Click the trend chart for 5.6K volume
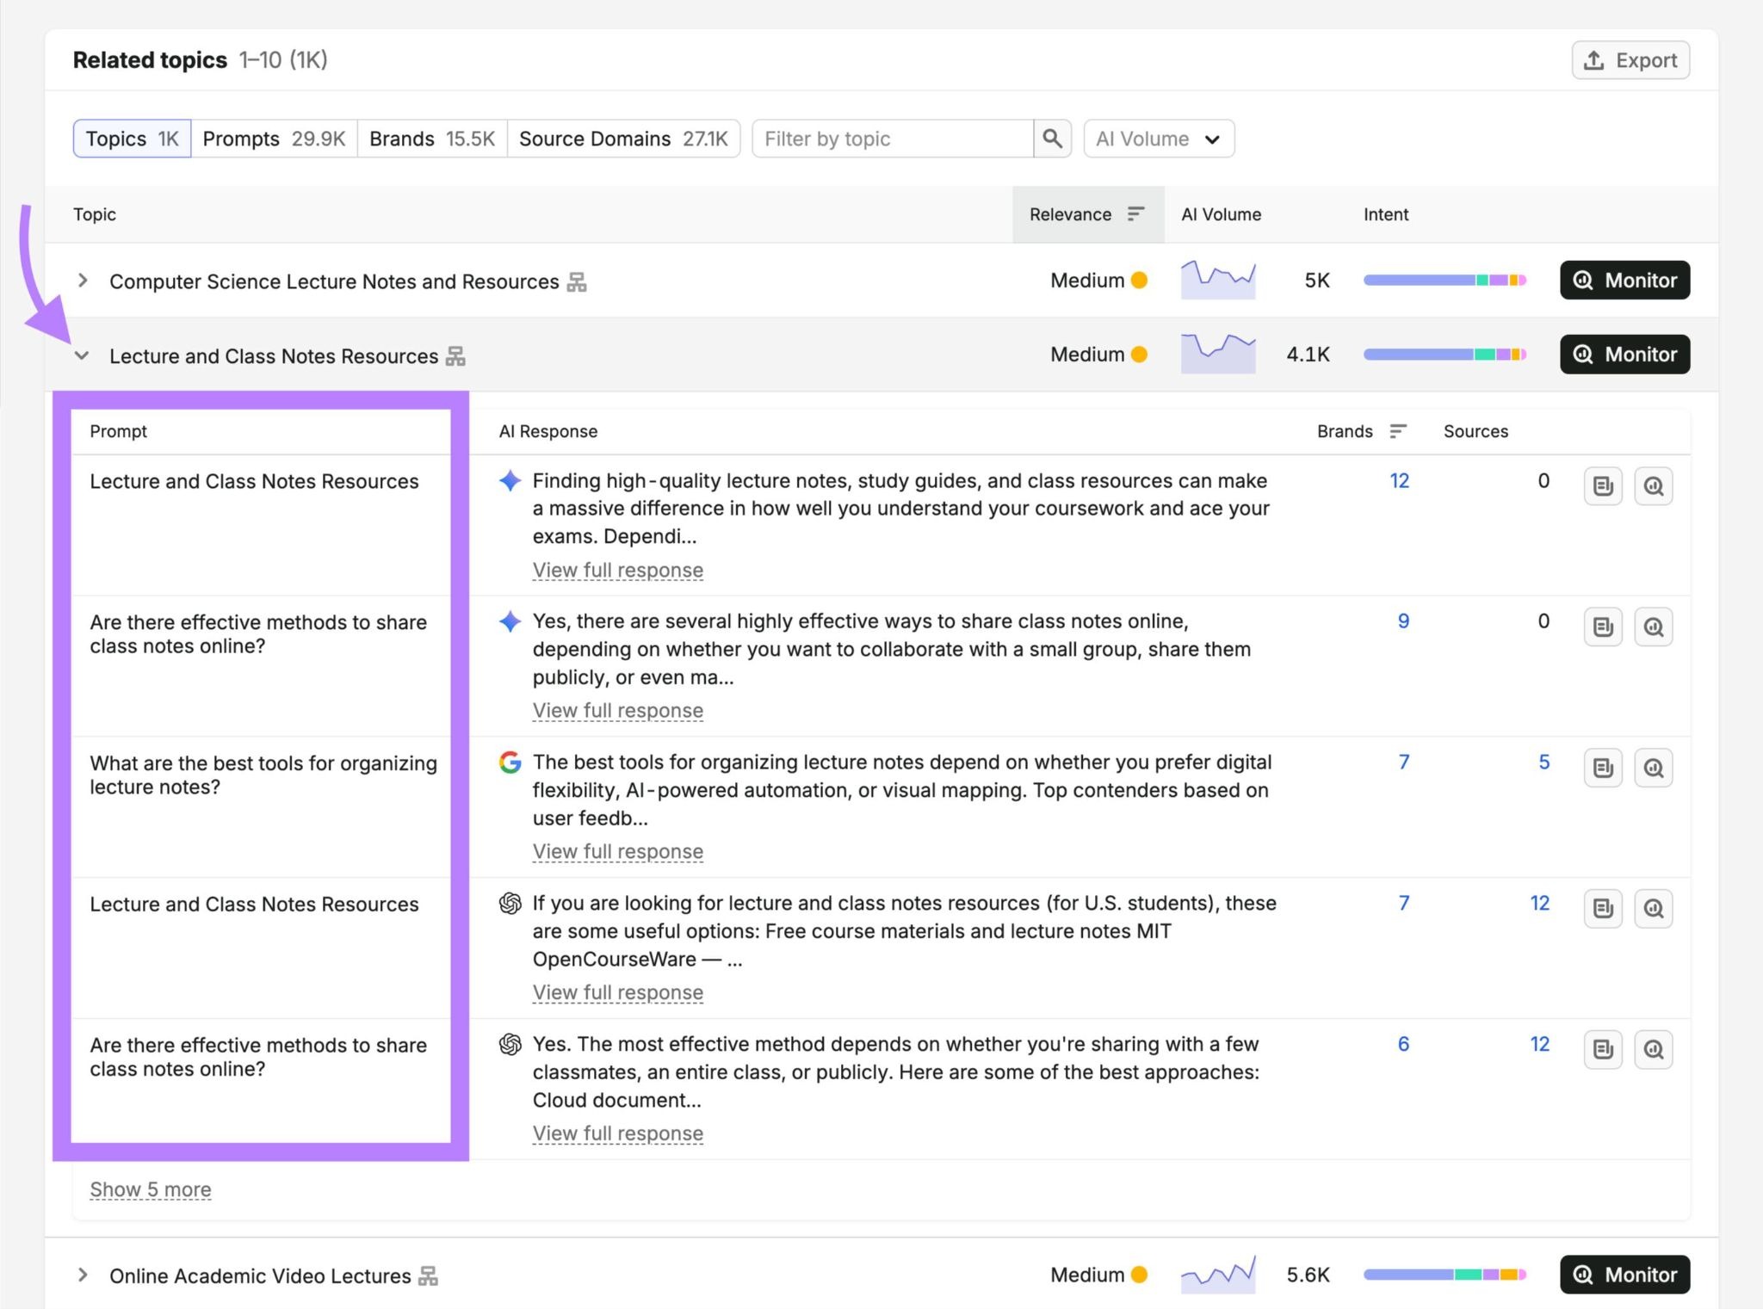The image size is (1763, 1309). (x=1218, y=1275)
